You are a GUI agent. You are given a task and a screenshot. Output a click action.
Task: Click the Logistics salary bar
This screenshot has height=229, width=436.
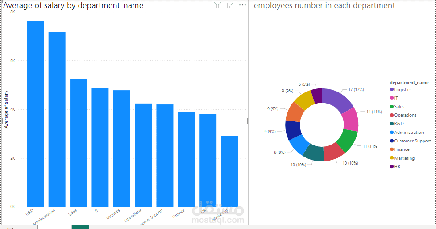[121, 149]
